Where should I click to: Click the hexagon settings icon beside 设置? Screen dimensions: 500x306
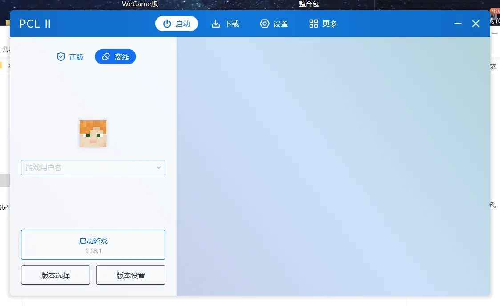point(265,24)
